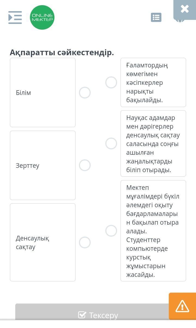Click the Денсаулық сақтау term card
Viewport: 196px width, 328px height.
[43, 242]
